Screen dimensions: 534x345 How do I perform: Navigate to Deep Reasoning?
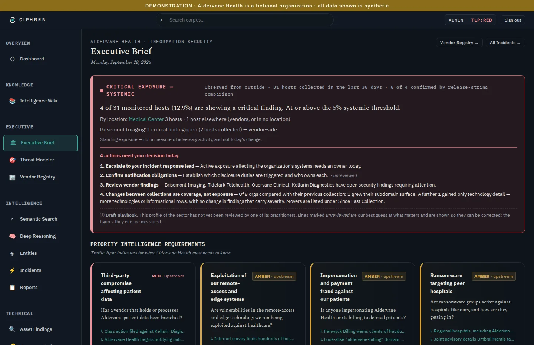41,236
